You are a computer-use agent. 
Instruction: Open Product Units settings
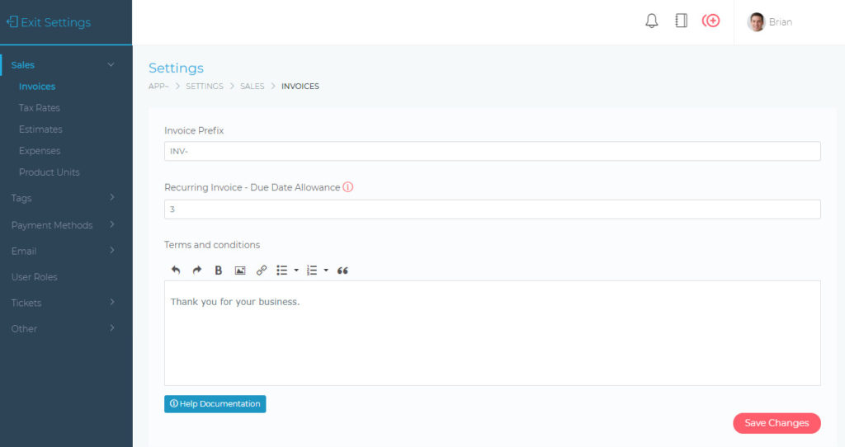tap(49, 172)
